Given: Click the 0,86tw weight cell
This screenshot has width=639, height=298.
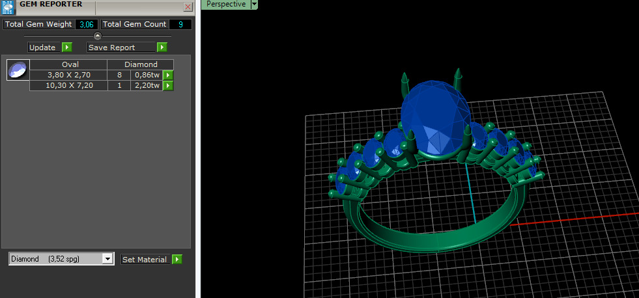Looking at the screenshot, I should pyautogui.click(x=147, y=75).
